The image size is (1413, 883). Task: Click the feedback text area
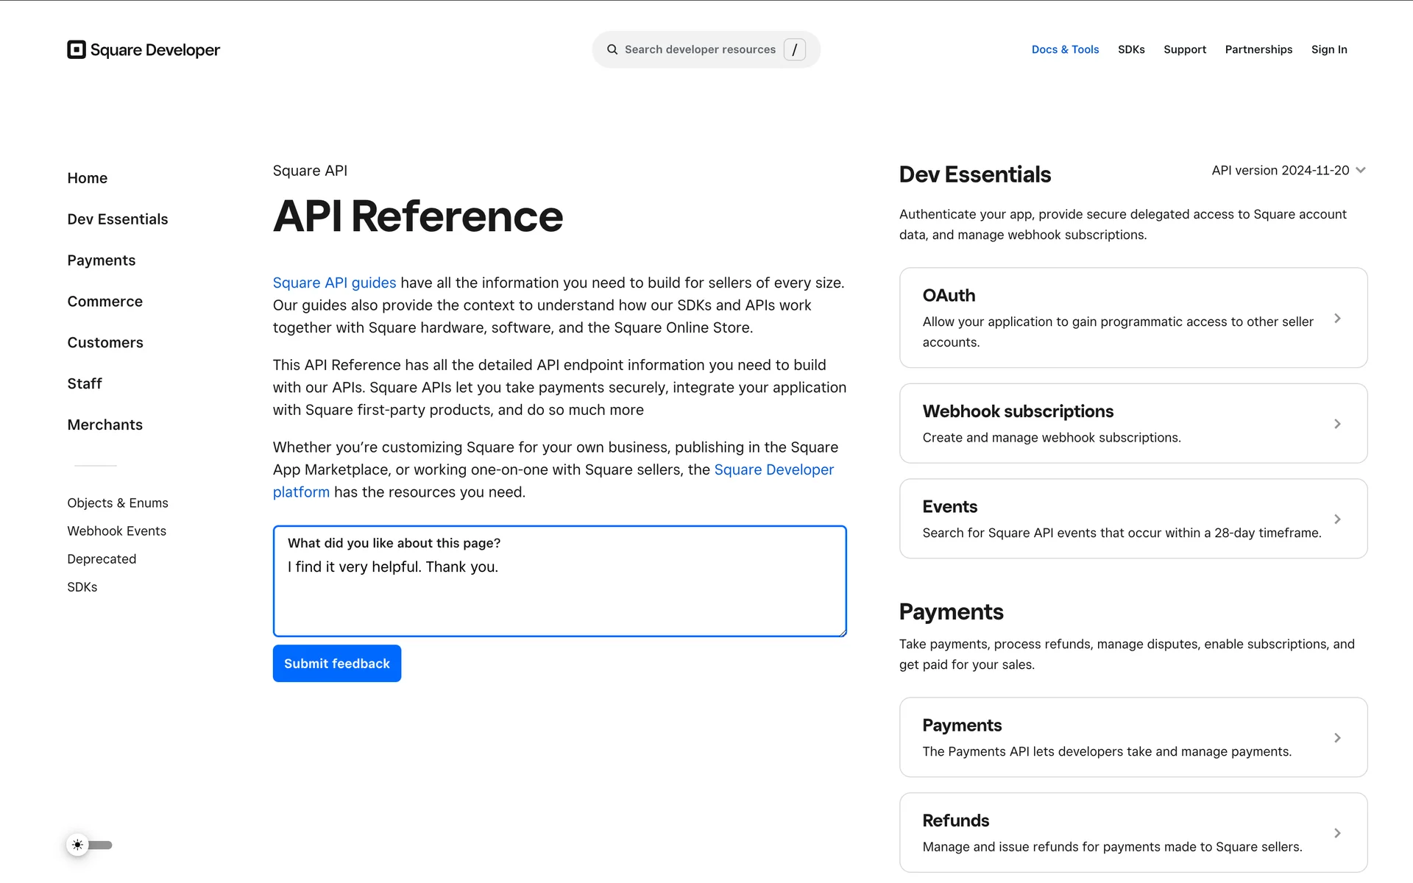(560, 581)
